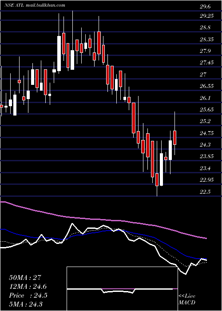Click the 23.4 price axis label

point(205,168)
